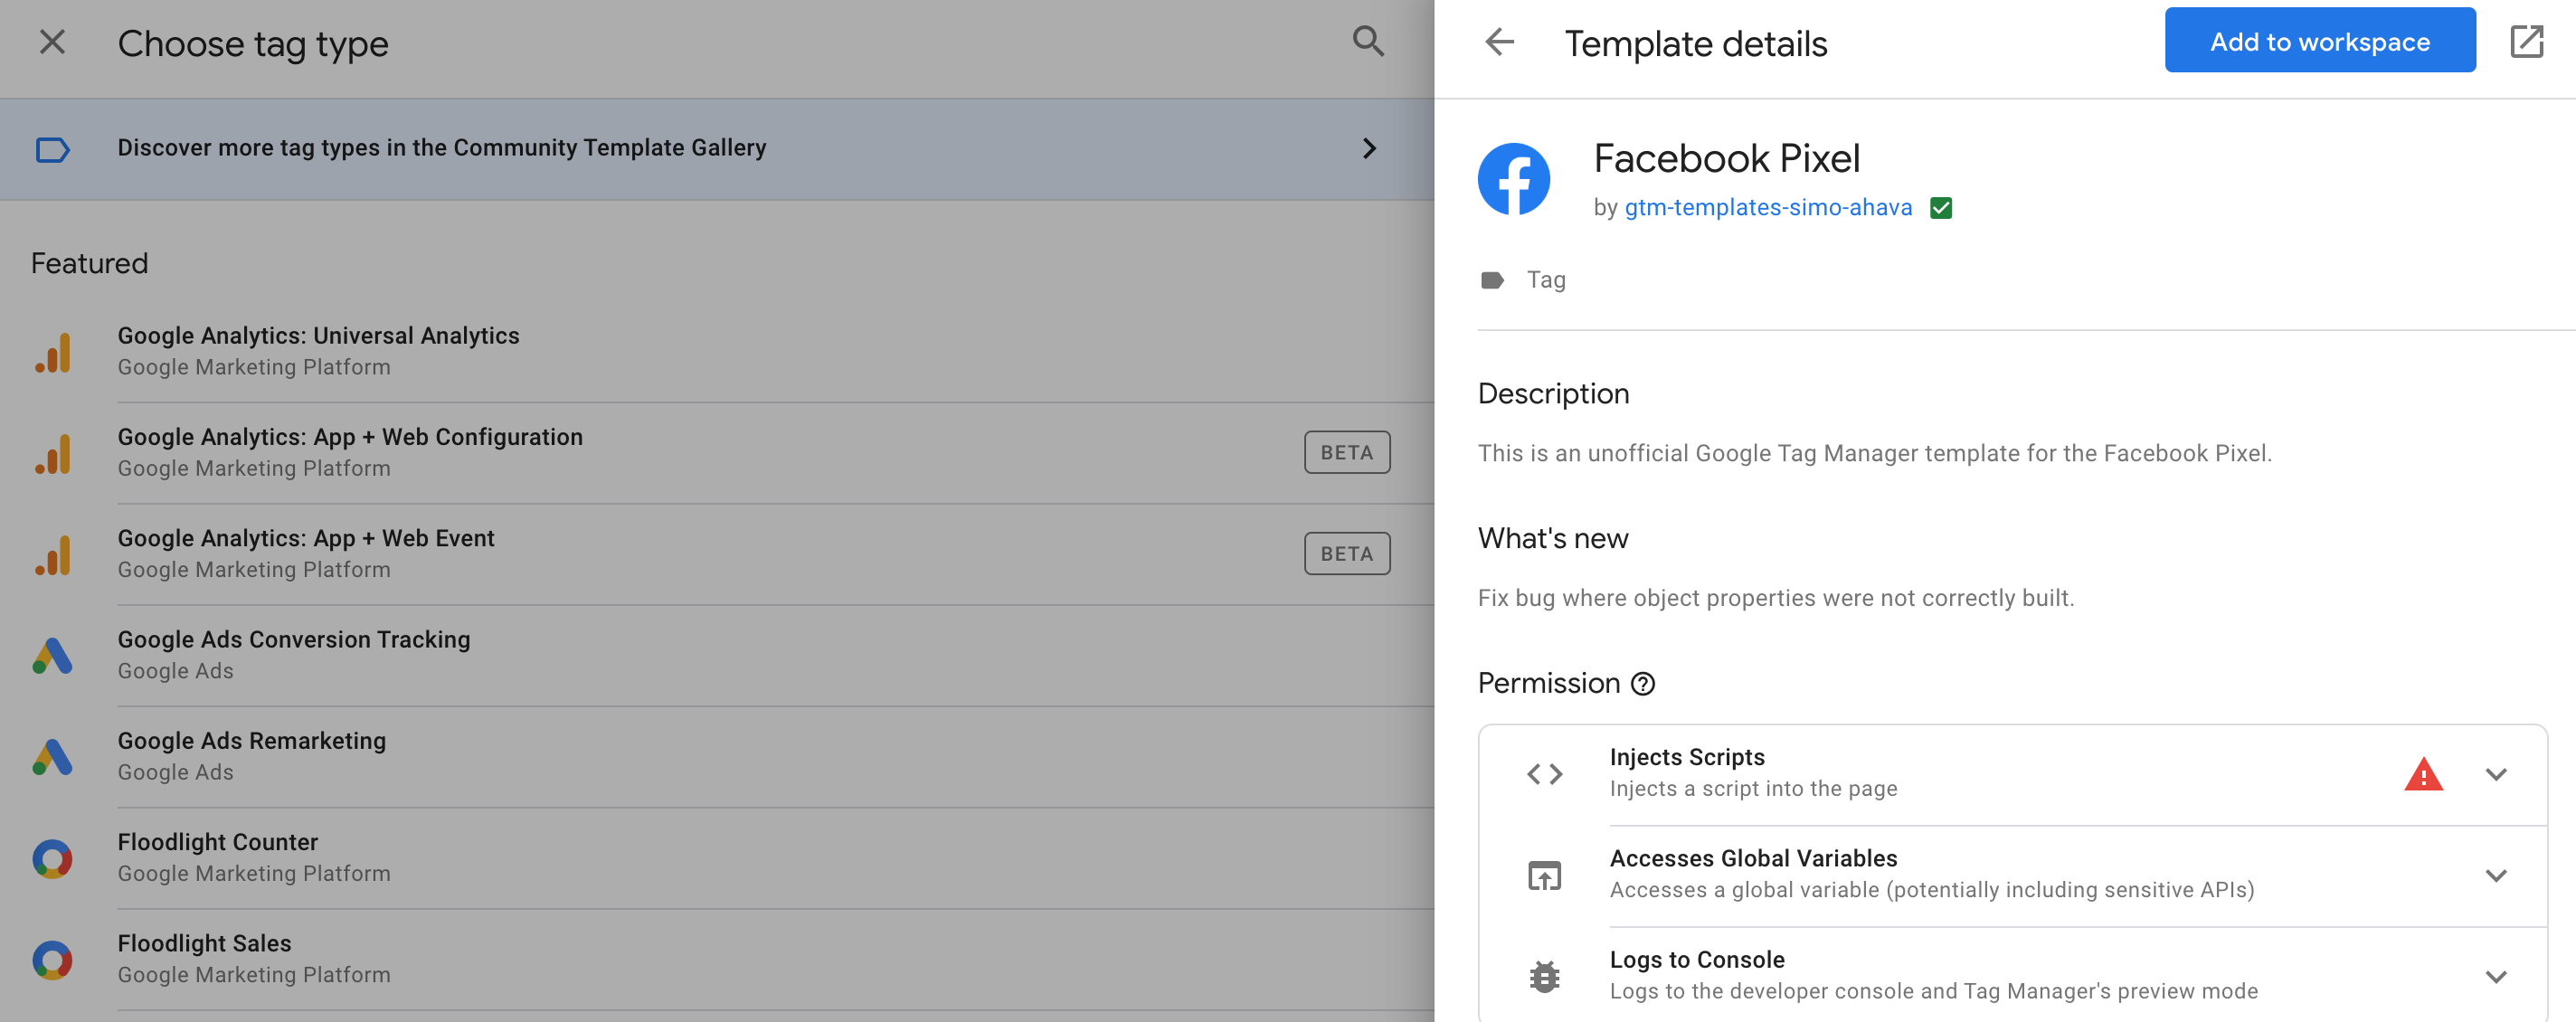
Task: Click Accesses Global Variables icon
Action: click(x=1544, y=876)
